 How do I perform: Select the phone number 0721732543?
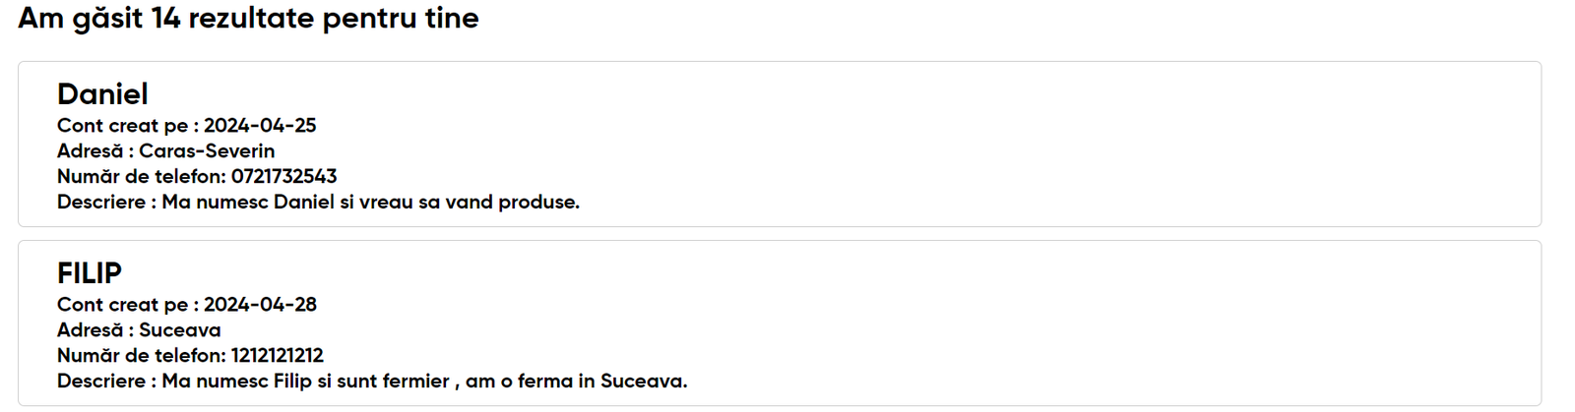tap(283, 177)
